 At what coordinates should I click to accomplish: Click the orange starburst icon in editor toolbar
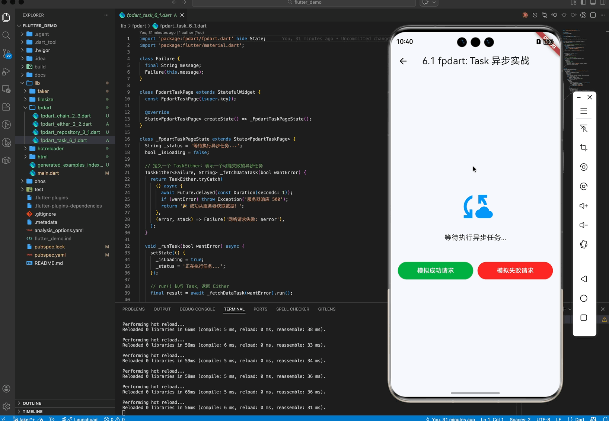(525, 15)
